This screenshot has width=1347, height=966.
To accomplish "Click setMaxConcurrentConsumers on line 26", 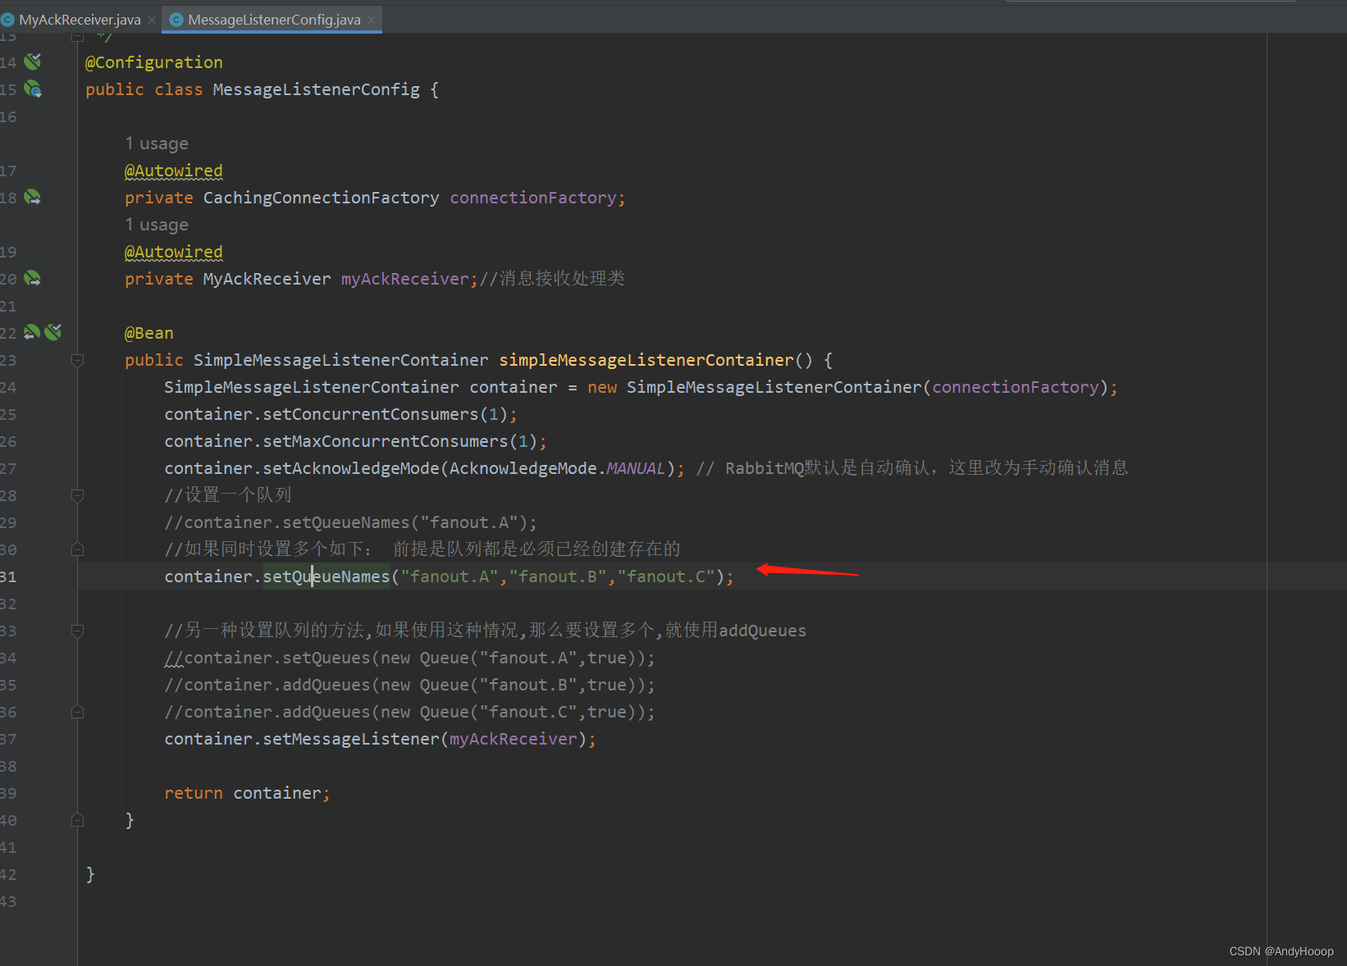I will tap(386, 441).
